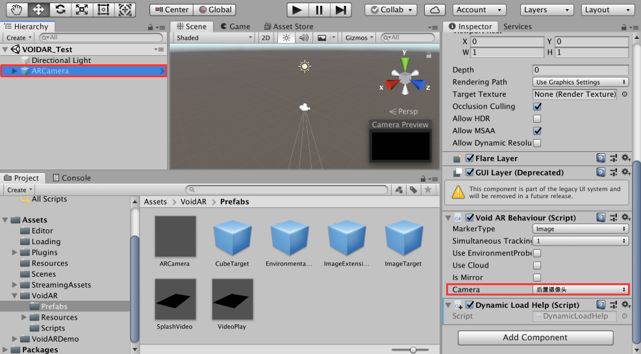Open the Layers dropdown button
The height and width of the screenshot is (354, 641).
click(x=547, y=10)
